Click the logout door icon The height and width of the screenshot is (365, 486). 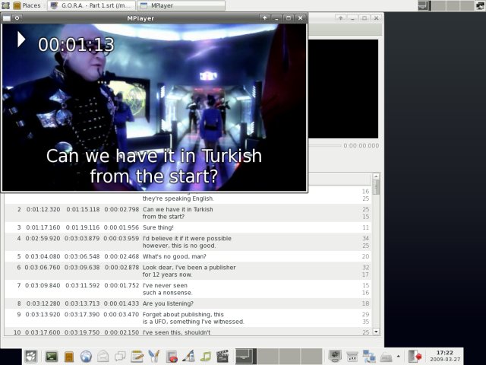click(415, 357)
